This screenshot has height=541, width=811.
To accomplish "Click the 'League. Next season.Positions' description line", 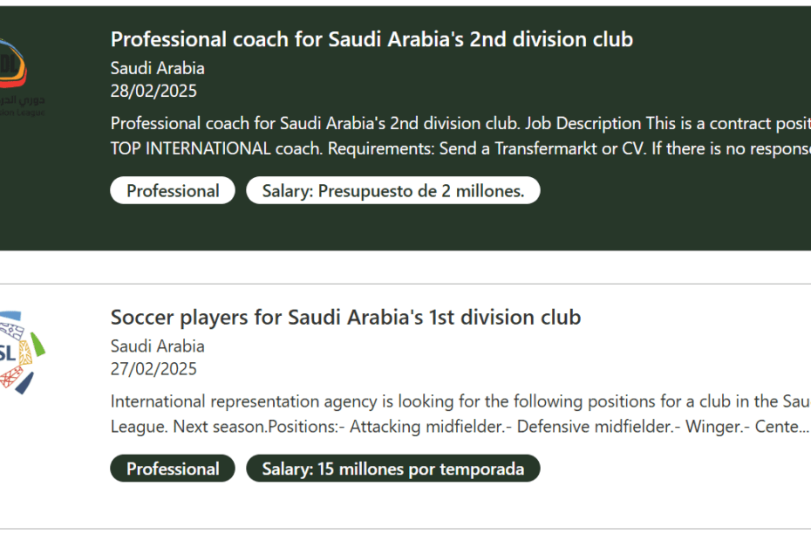I will [436, 427].
